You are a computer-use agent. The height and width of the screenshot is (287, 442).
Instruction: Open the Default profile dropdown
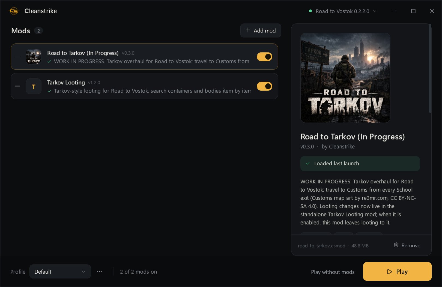(60, 271)
